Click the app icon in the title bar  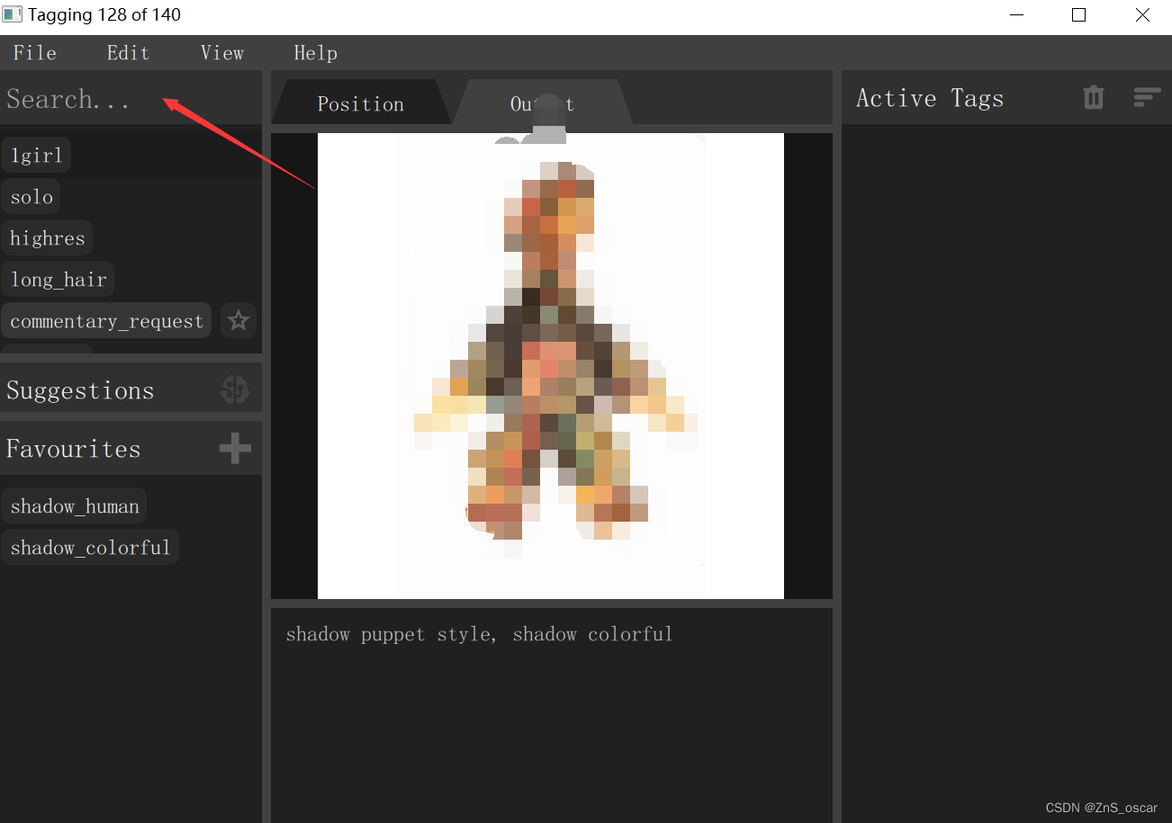13,14
